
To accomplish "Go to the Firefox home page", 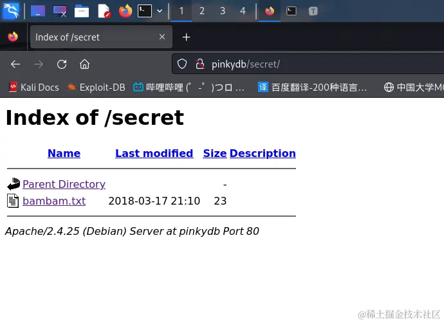I will 84,64.
